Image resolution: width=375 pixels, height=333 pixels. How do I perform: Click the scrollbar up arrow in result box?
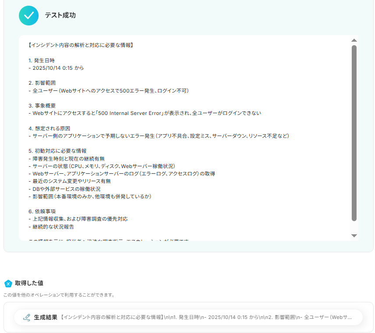pos(354,40)
